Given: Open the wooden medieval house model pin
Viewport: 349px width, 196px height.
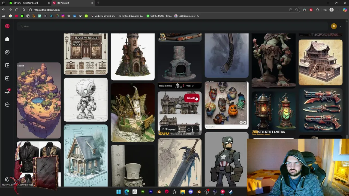Looking at the screenshot, I should (x=320, y=62).
